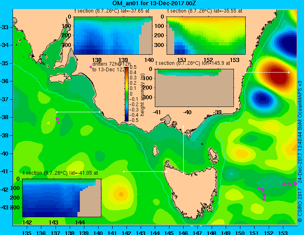The image size is (304, 235).
Task: Click the white section line crossing the red eddy
Action: (x=268, y=72)
